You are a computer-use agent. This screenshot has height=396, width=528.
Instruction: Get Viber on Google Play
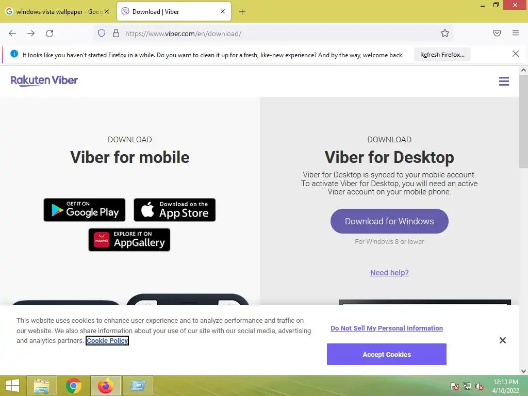85,210
